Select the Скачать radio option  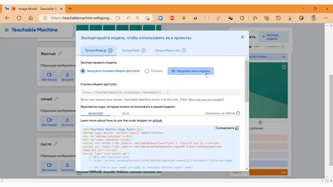tap(147, 71)
